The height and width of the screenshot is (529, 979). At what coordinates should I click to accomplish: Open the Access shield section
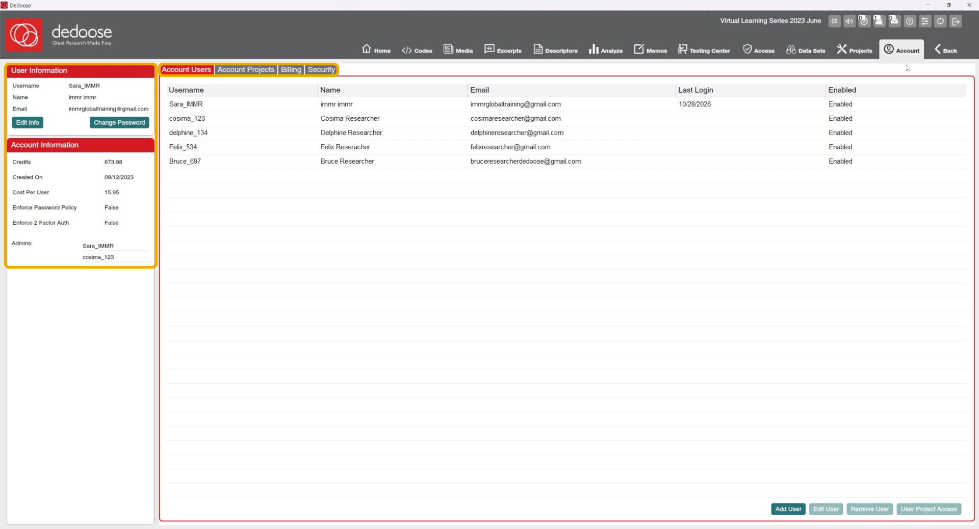pos(758,49)
